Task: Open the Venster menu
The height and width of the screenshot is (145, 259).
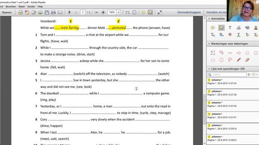Action: (x=31, y=6)
